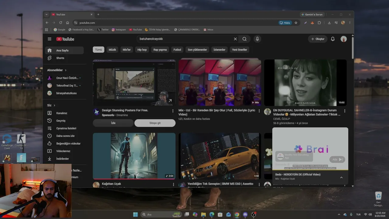Open Onur Naci Öztürk channel subscription
The width and height of the screenshot is (389, 219).
coord(64,78)
